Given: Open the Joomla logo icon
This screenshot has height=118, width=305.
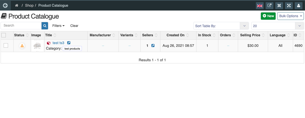Looking at the screenshot, I should [x=279, y=6].
